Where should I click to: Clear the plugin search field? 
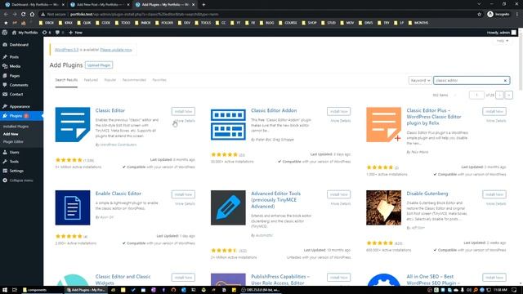[505, 80]
